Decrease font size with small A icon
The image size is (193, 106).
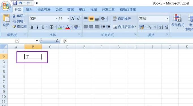[x=78, y=19]
